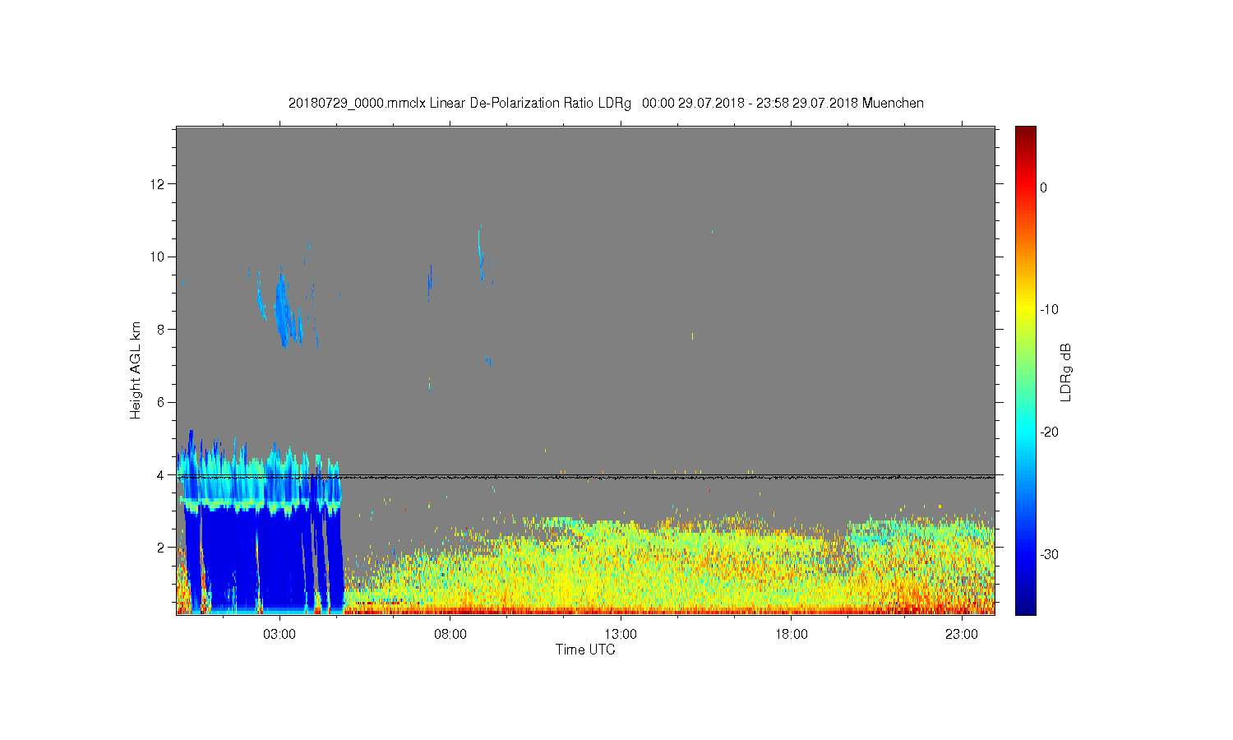Viewport: 1233px width, 740px height.
Task: Click the plot title text at top
Action: (x=606, y=104)
